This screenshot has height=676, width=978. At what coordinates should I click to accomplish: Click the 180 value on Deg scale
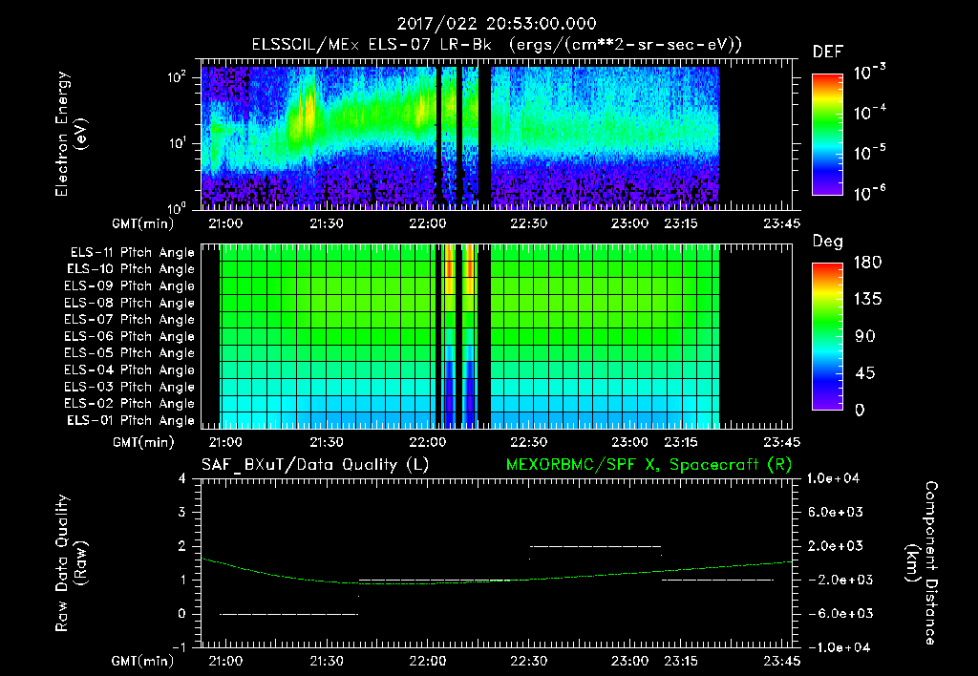pyautogui.click(x=867, y=263)
